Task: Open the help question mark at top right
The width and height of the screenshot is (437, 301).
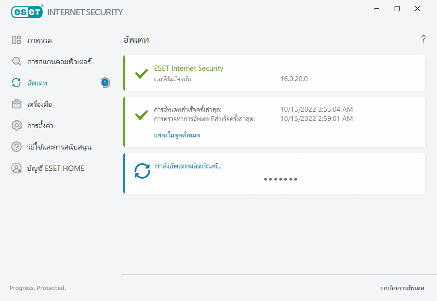Action: (x=423, y=39)
